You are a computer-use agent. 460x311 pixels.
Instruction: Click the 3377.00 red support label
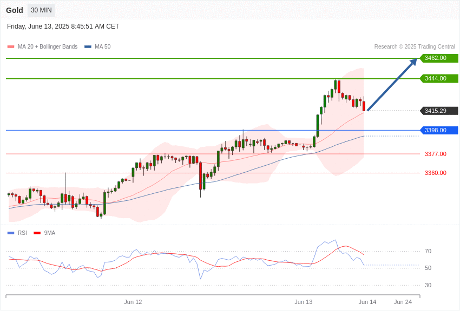point(436,154)
